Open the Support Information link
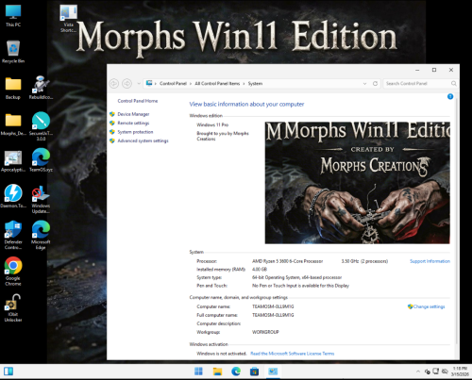The image size is (472, 380). [x=430, y=261]
